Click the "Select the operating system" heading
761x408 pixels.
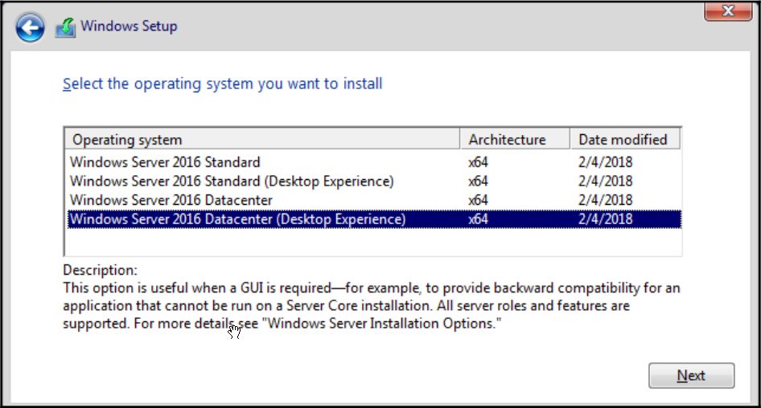pyautogui.click(x=223, y=84)
